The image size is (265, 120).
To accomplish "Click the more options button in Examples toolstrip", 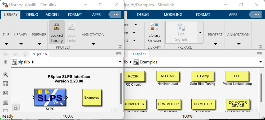I will [x=257, y=15].
